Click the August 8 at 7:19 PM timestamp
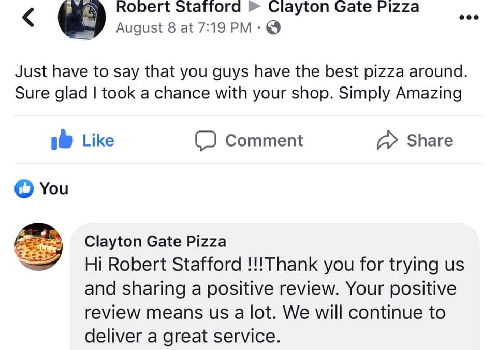Image resolution: width=497 pixels, height=350 pixels. [x=183, y=27]
